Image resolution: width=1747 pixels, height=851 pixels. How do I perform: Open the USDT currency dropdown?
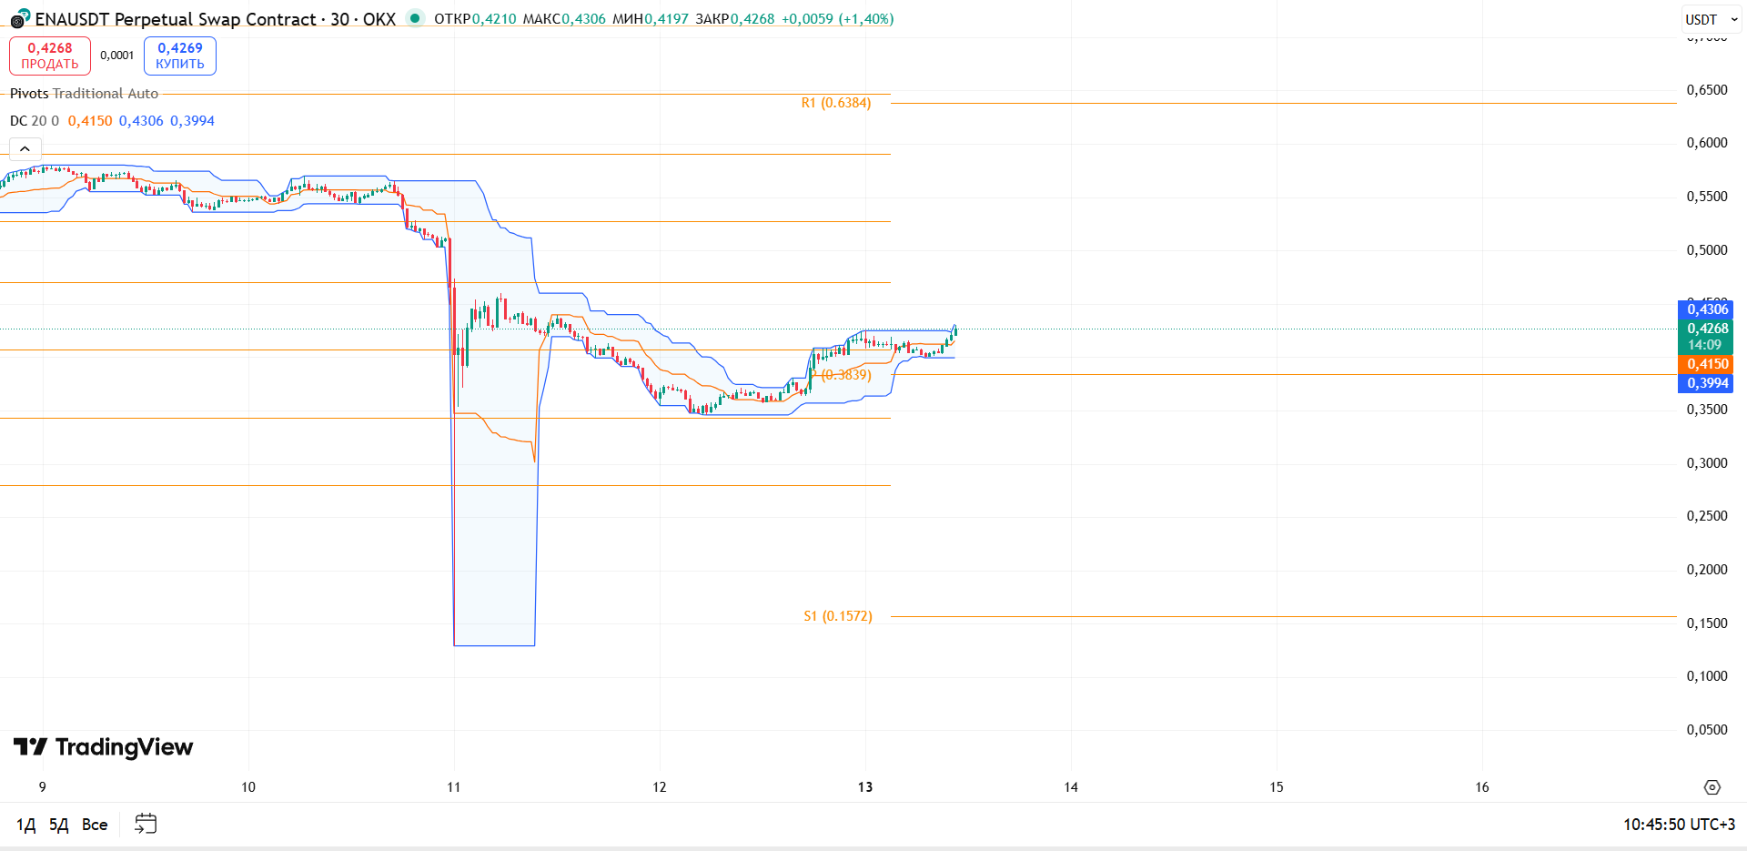(1712, 19)
